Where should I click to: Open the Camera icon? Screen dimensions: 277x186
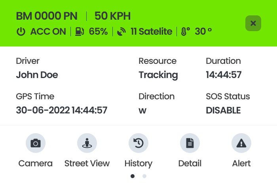coord(36,143)
